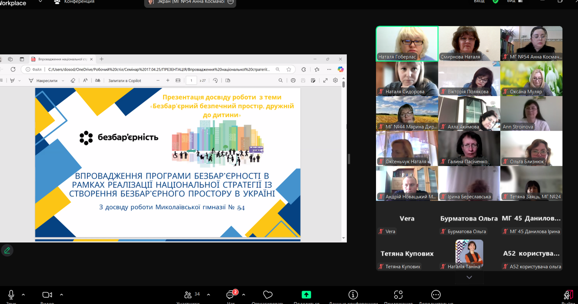The height and width of the screenshot is (304, 578).
Task: Open the Chat panel with 2 unread
Action: 231,295
